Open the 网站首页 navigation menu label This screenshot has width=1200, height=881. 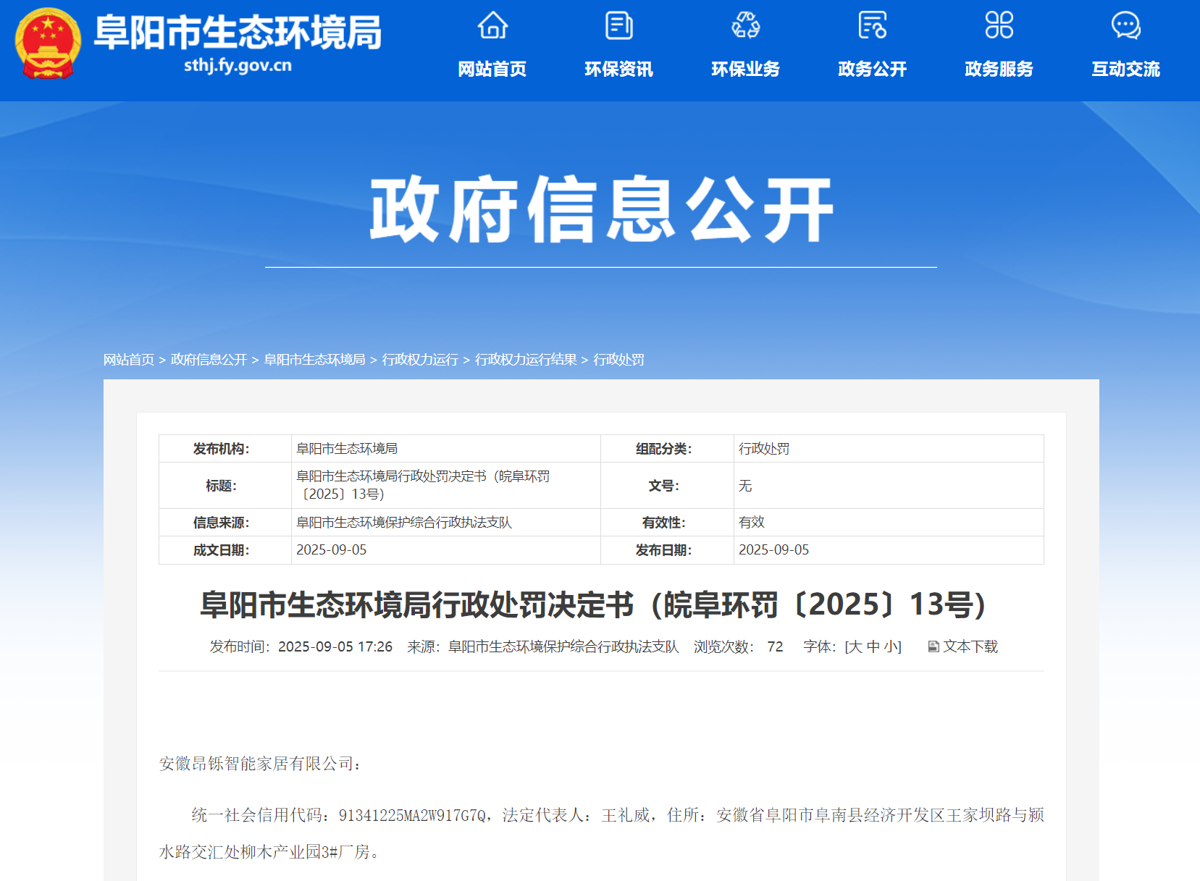(492, 69)
